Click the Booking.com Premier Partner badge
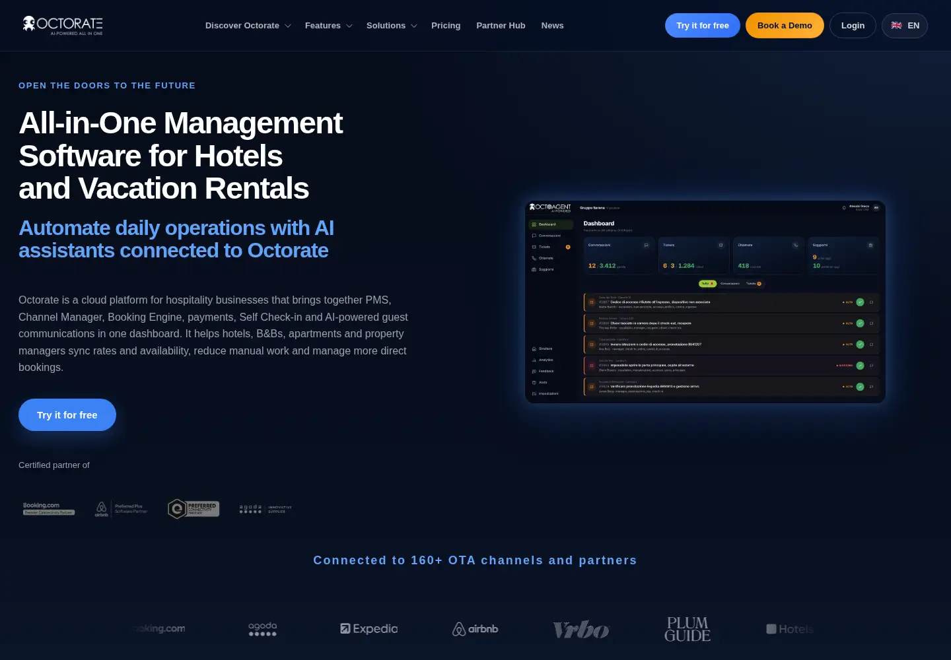The height and width of the screenshot is (660, 951). point(49,508)
